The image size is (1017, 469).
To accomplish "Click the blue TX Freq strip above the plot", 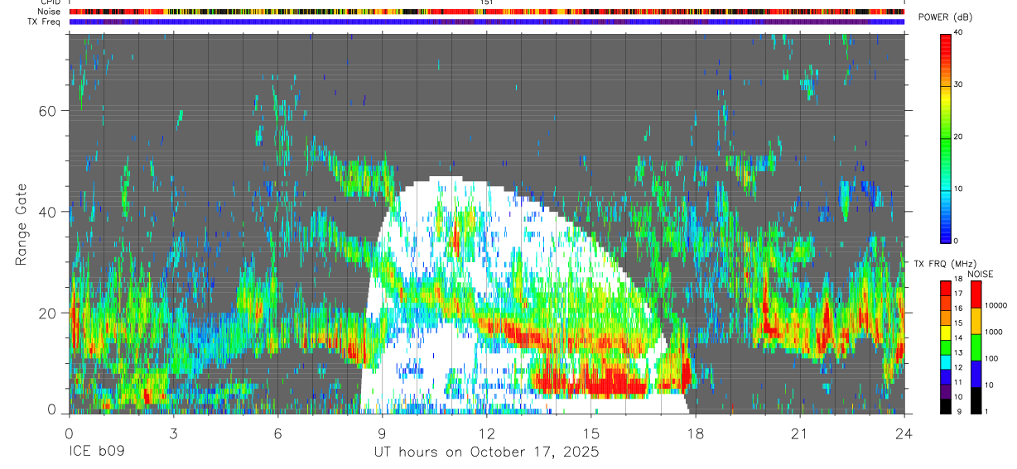I will coord(486,22).
